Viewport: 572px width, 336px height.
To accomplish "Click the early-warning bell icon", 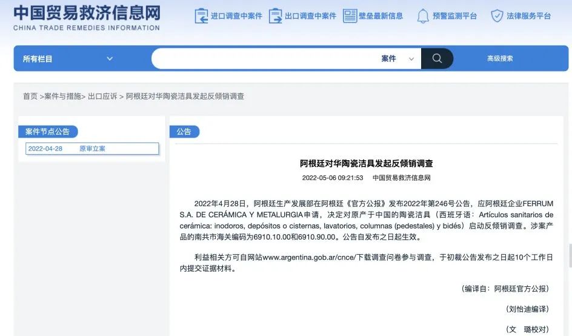I will 423,16.
